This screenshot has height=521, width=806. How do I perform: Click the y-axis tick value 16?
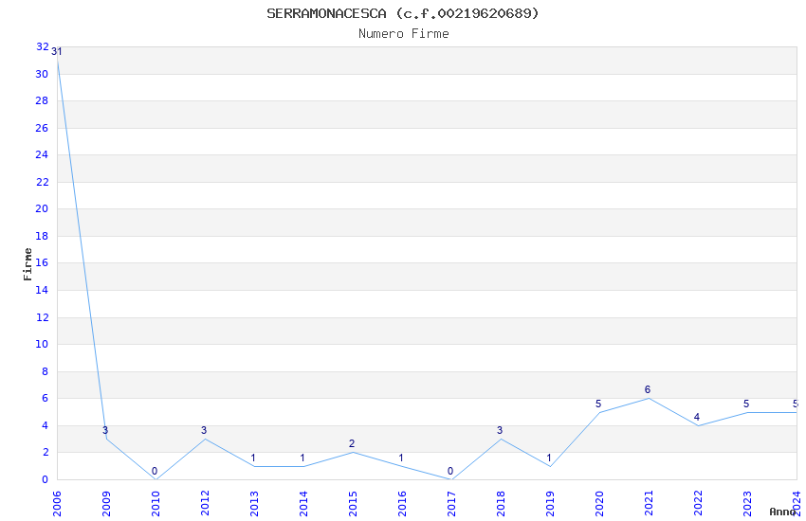[42, 262]
